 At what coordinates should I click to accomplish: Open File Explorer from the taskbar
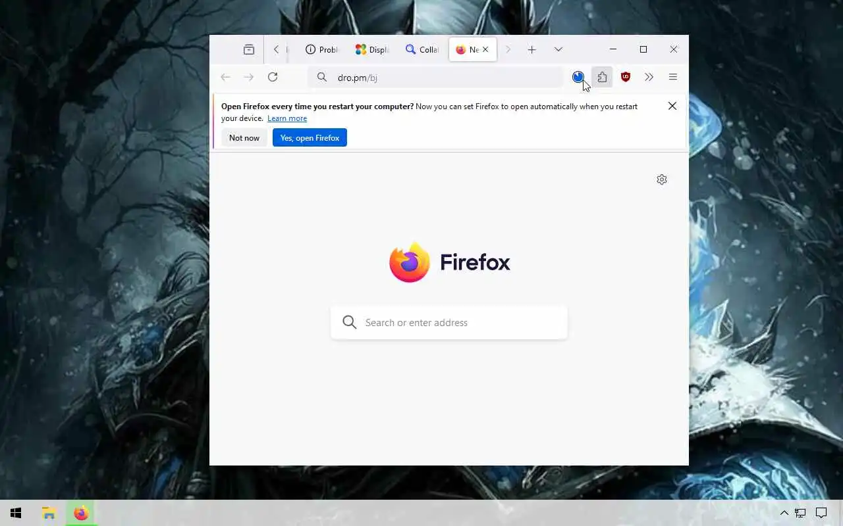(x=48, y=513)
